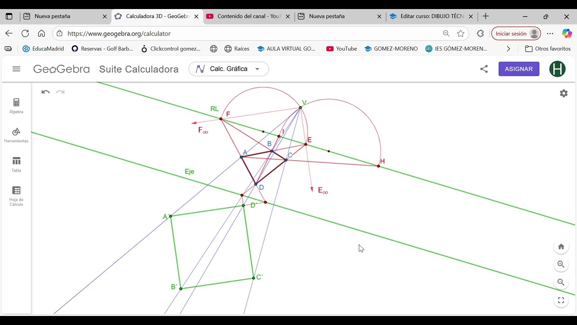
Task: Reload the current page
Action: click(x=25, y=33)
